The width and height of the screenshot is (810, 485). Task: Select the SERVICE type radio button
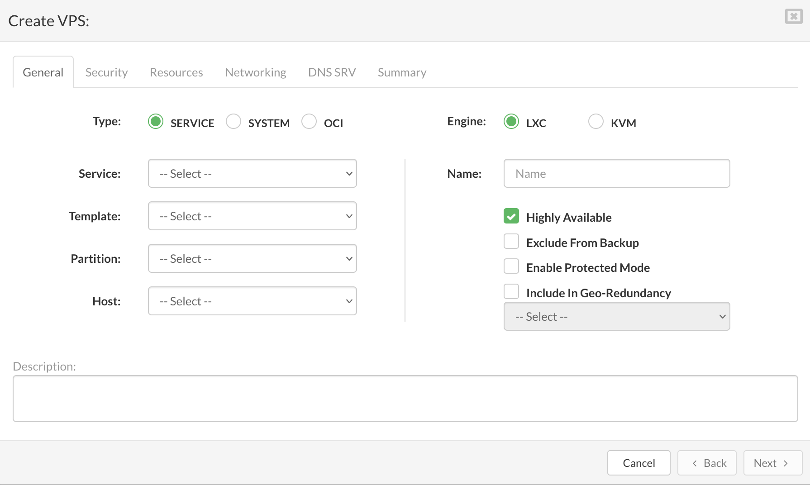click(156, 121)
